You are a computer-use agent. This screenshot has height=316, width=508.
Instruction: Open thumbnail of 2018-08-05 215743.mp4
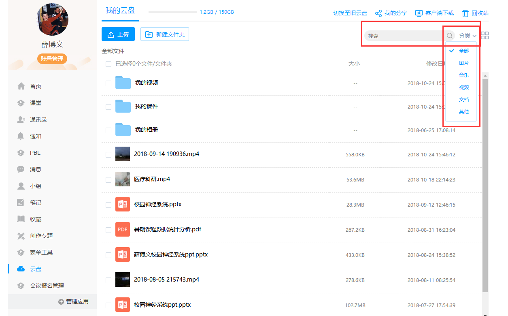pos(123,280)
